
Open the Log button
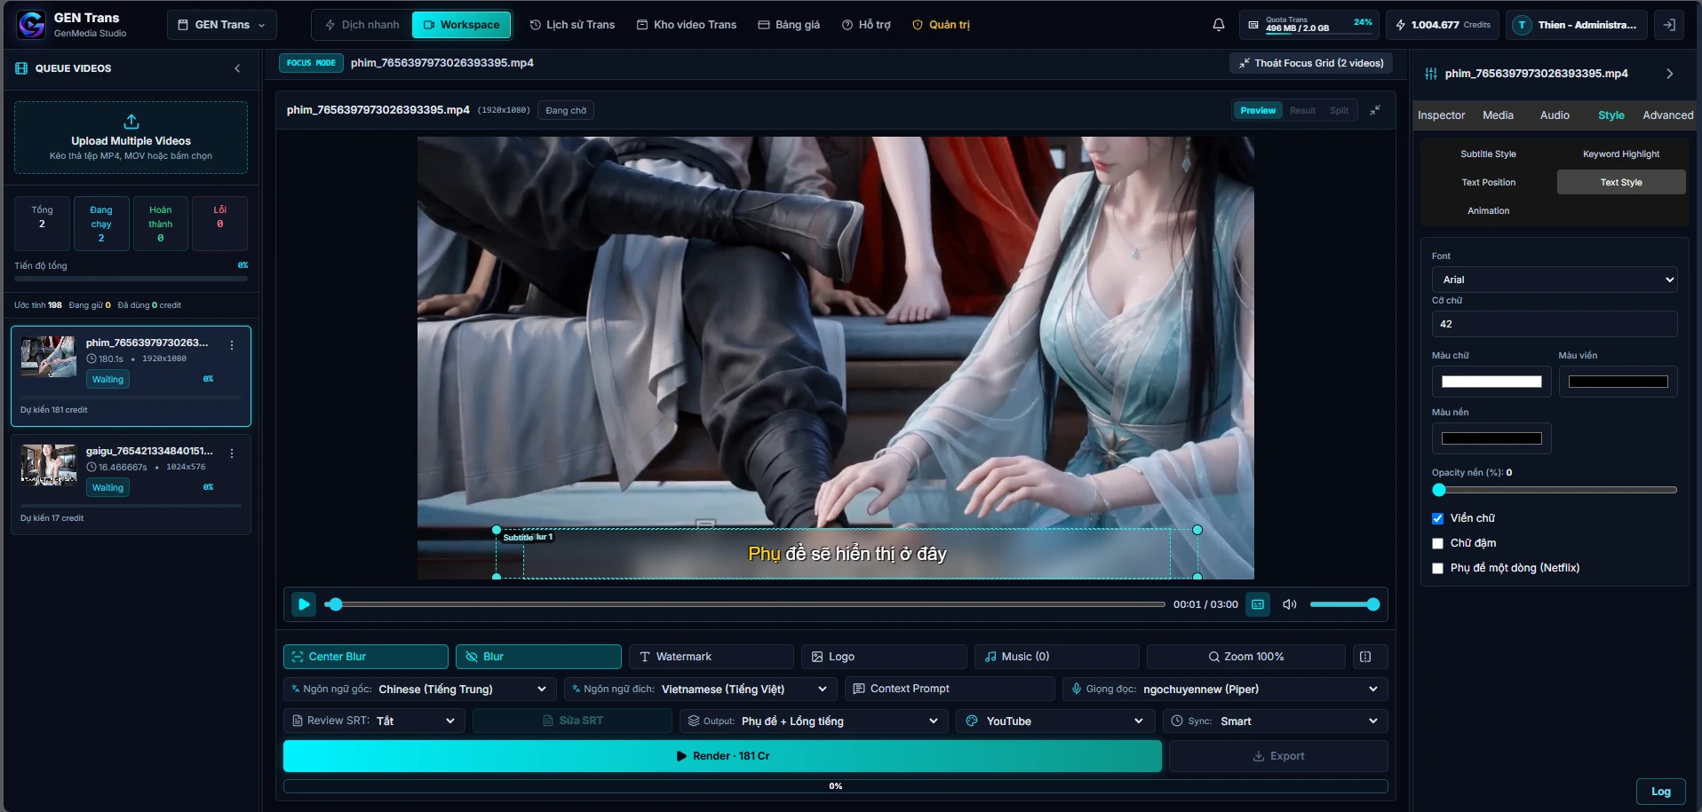[x=1661, y=792]
